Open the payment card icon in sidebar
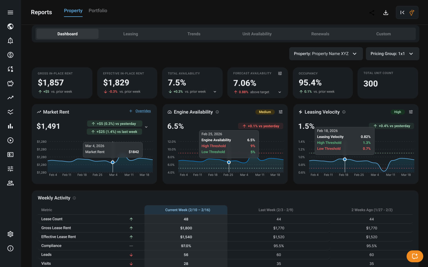The height and width of the screenshot is (267, 428). 10,155
